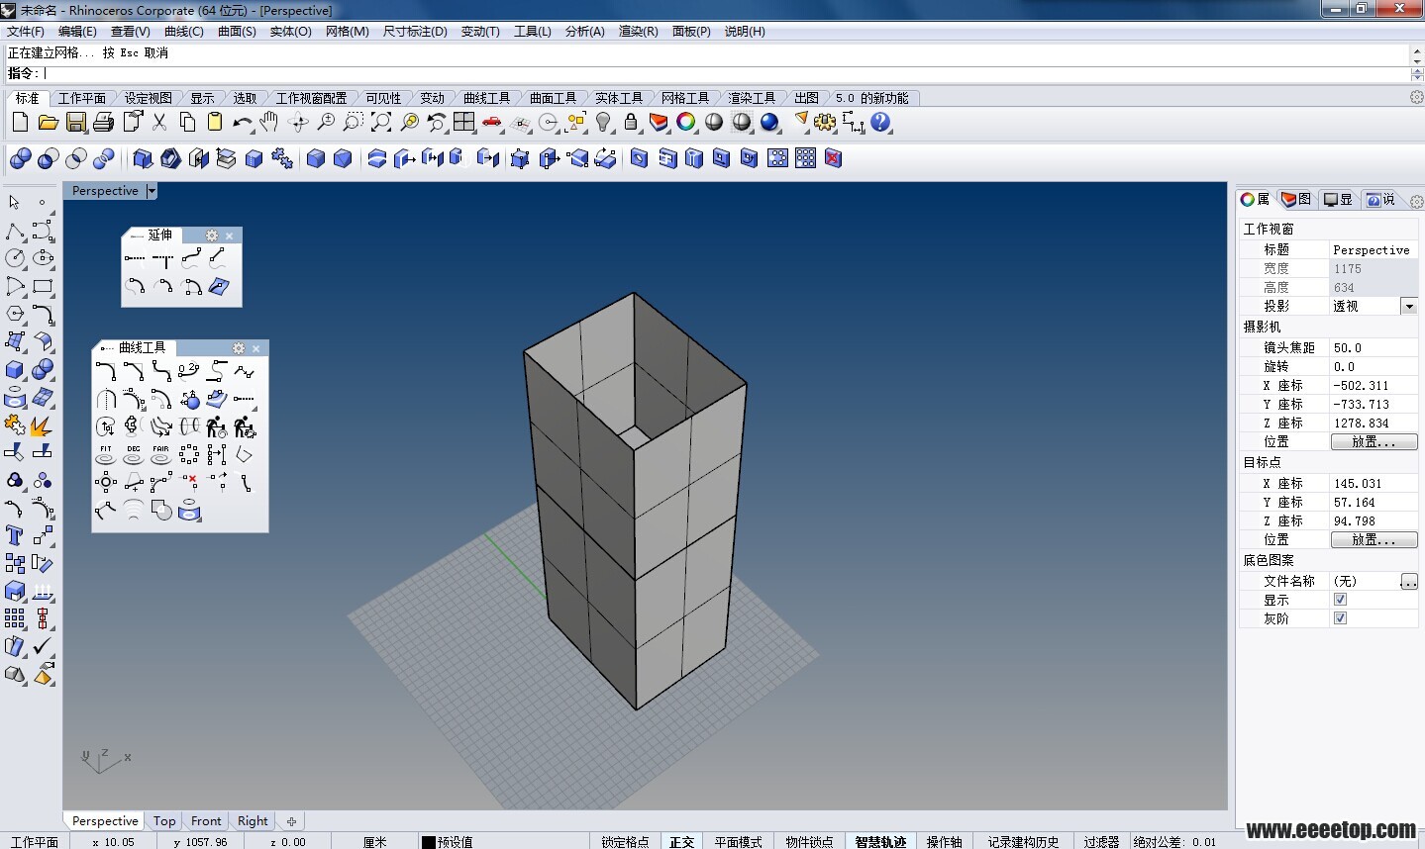Open the toolbar tabs gear menu
The image size is (1425, 849).
1417,97
